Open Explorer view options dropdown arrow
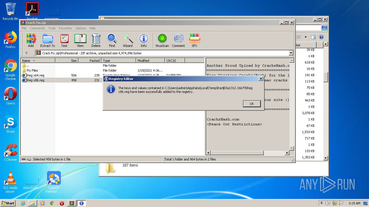The height and width of the screenshot is (207, 369). [x=306, y=37]
